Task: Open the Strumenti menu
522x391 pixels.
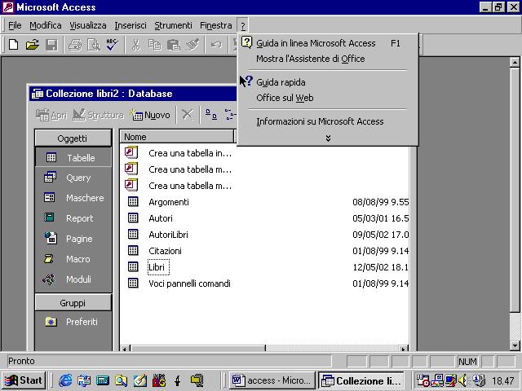Action: 173,25
